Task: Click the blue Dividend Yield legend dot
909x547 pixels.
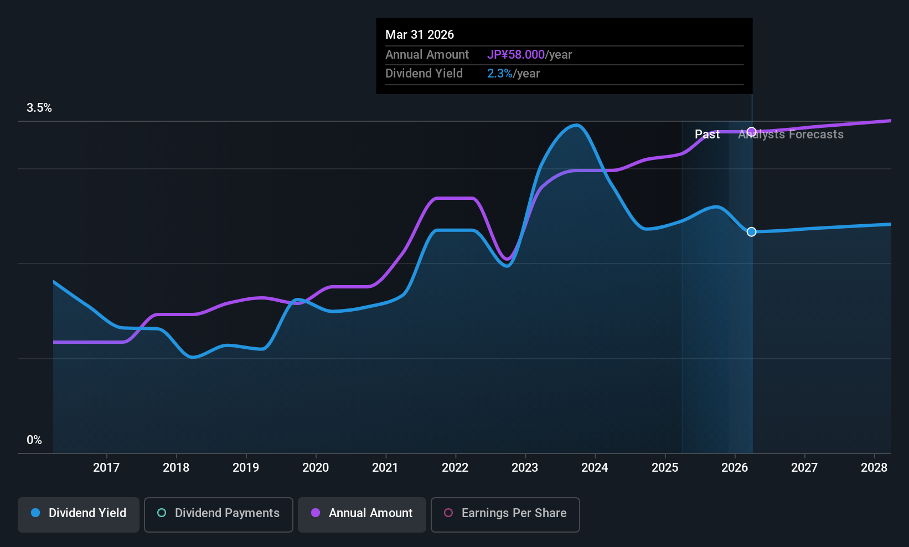Action: [35, 513]
